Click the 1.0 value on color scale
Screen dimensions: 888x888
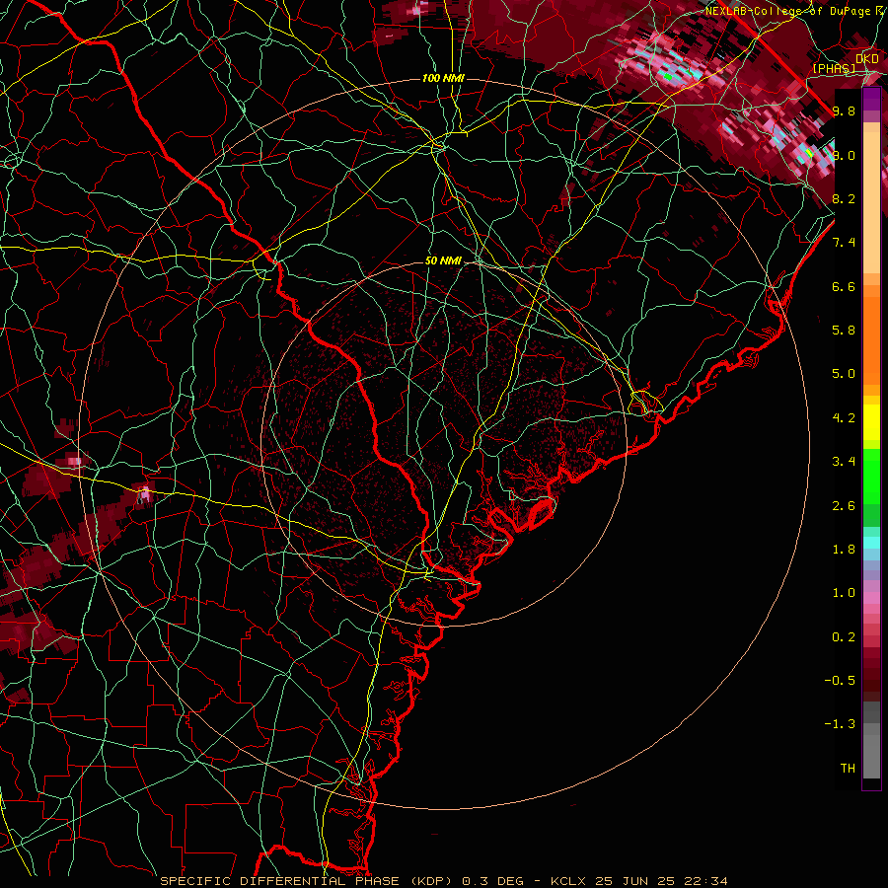844,593
